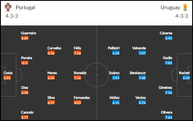Open player Félix on the pitch
The width and height of the screenshot is (193, 121).
pyautogui.click(x=78, y=48)
